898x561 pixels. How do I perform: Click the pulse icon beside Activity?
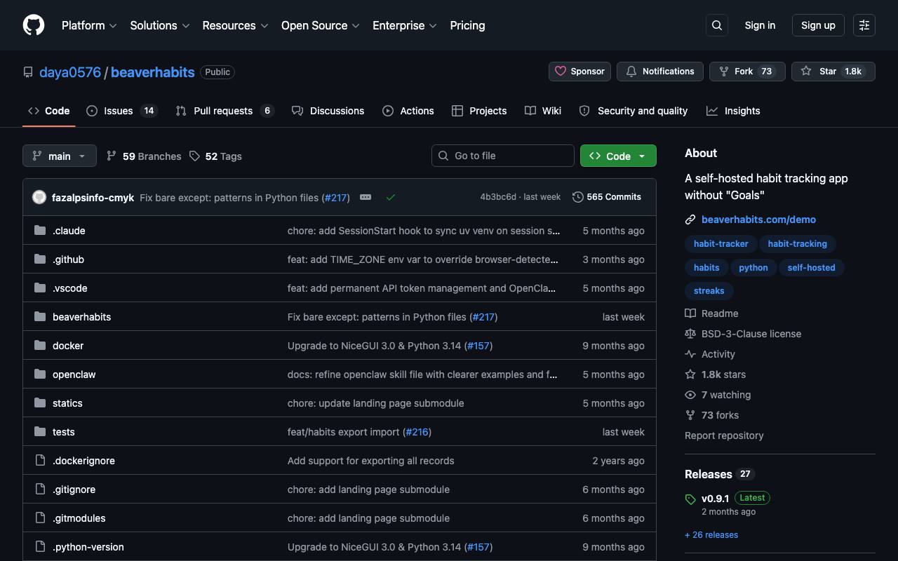(690, 354)
